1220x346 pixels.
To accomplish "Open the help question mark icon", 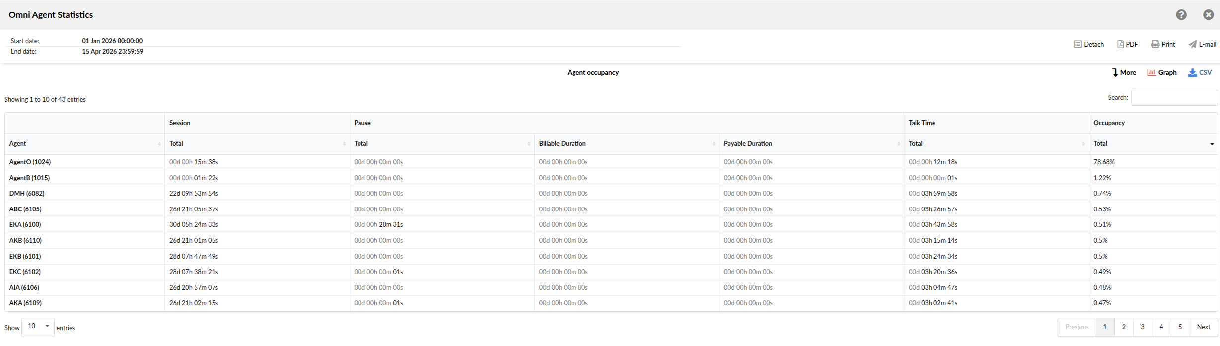I will (x=1181, y=15).
